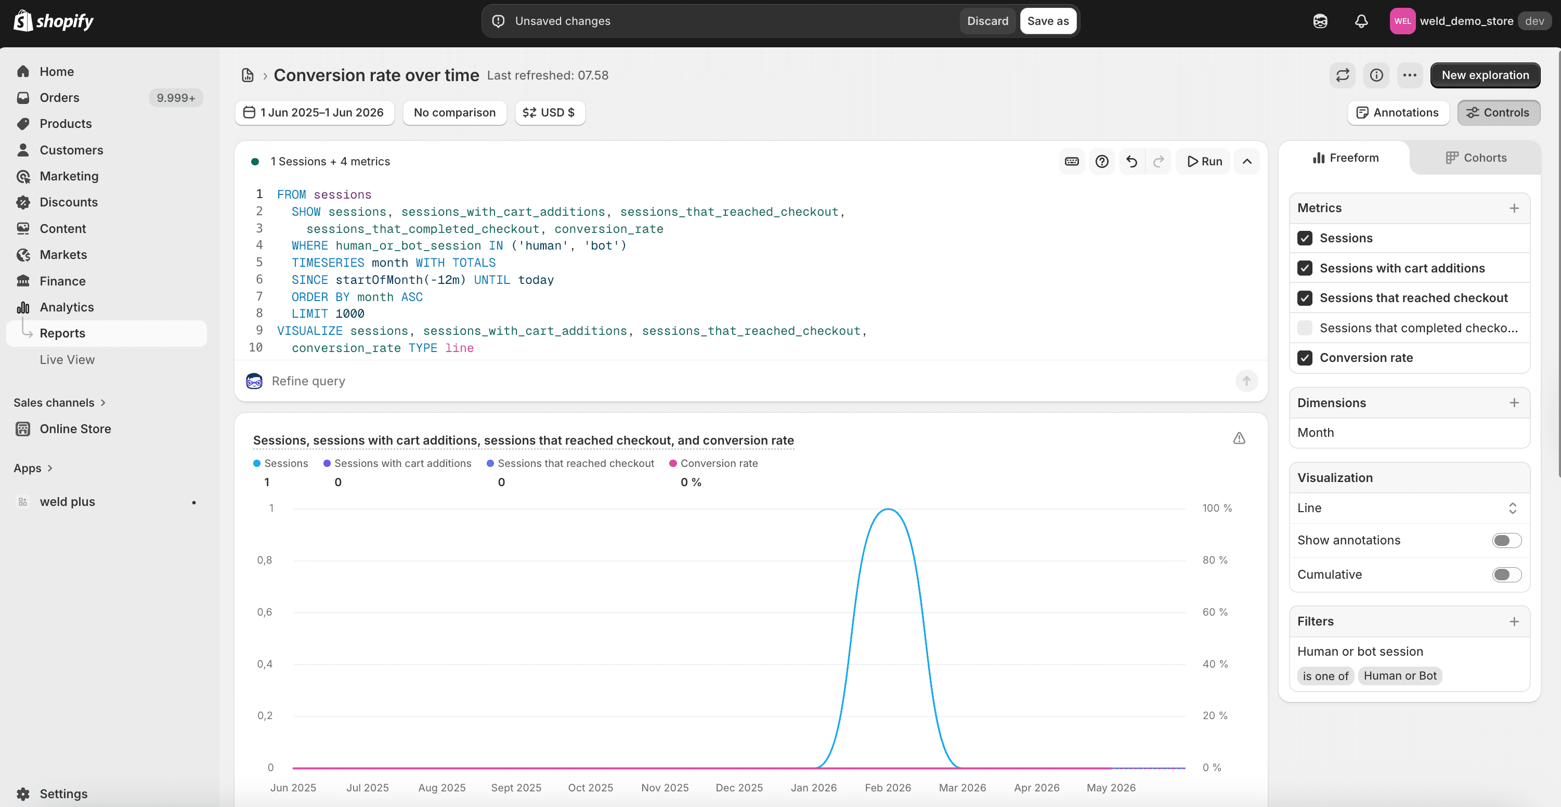Expand the Apps section
1561x807 pixels.
(x=33, y=468)
